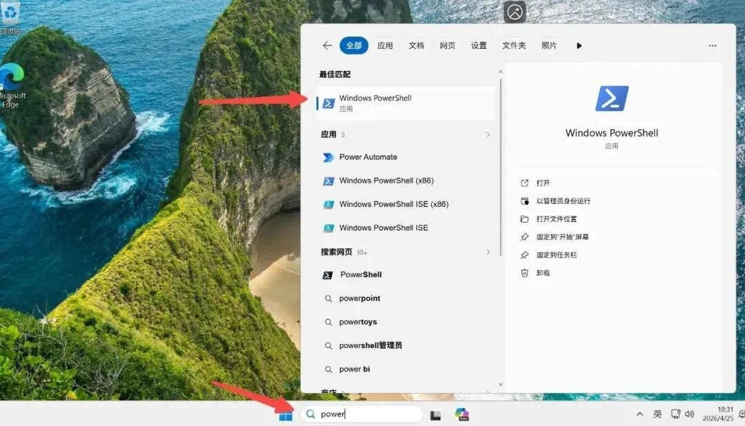
Task: Click the taskbar search box containing power
Action: 361,414
